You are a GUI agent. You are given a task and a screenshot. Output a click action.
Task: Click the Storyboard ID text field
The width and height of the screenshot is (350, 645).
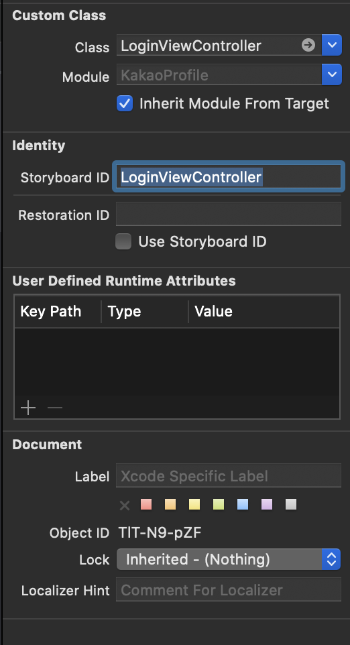click(229, 177)
